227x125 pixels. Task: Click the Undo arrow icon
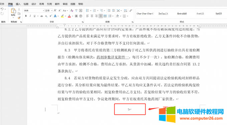[x=2, y=9]
